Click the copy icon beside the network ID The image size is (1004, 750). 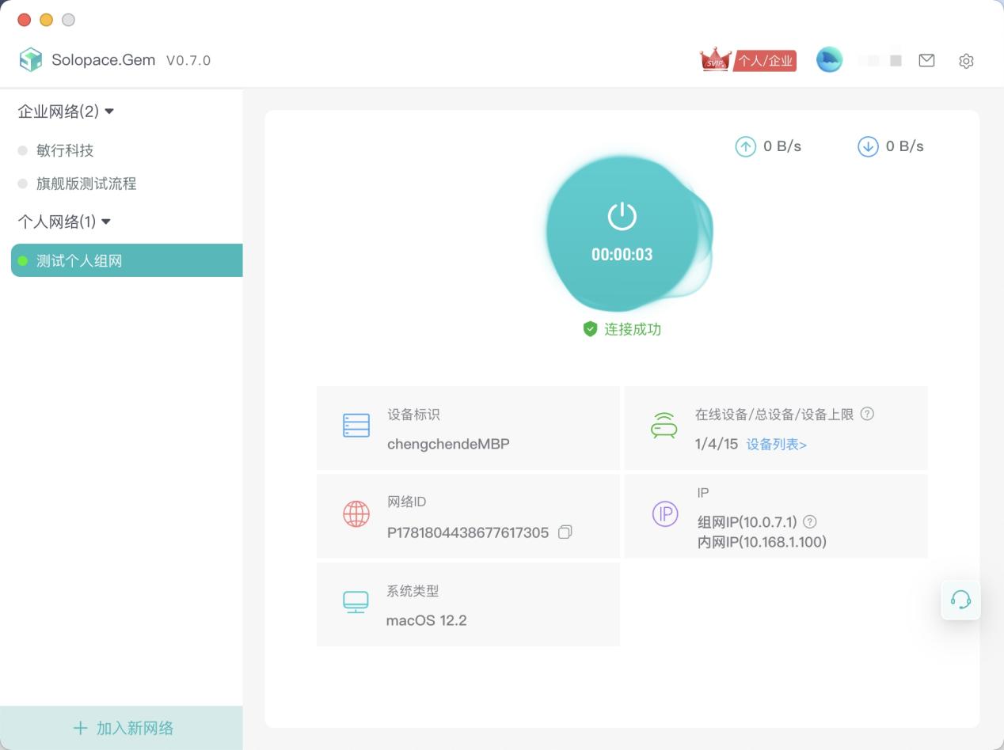pos(564,532)
